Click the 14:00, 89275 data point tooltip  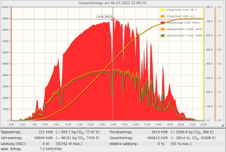104,17
